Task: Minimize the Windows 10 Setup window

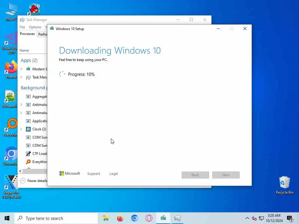Action: coord(218,29)
